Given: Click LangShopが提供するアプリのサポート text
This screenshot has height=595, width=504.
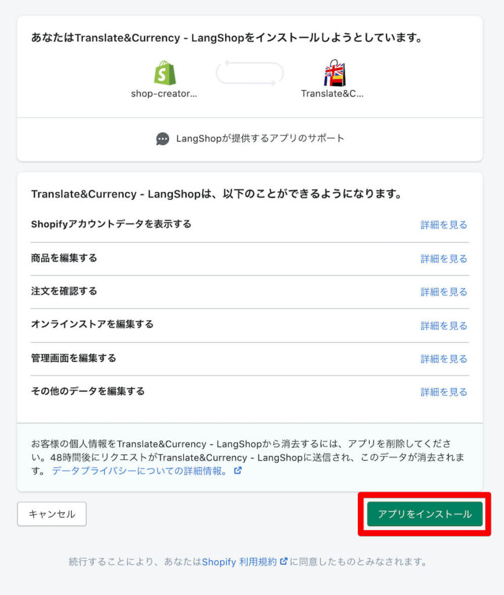Looking at the screenshot, I should (260, 138).
